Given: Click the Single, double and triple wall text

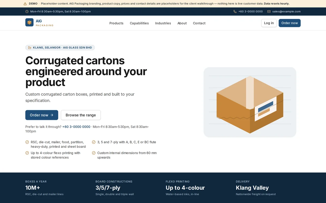Looking at the screenshot, I should tap(115, 194).
